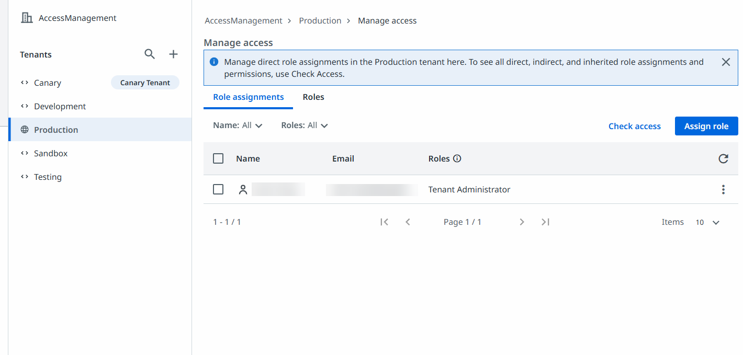Screen dimensions: 743x355
Task: Click the Roles column info icon
Action: 457,159
